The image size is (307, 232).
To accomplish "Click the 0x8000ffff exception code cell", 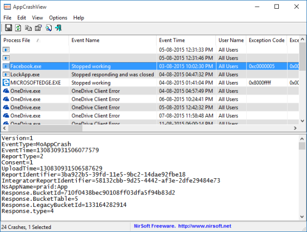I will click(260, 82).
